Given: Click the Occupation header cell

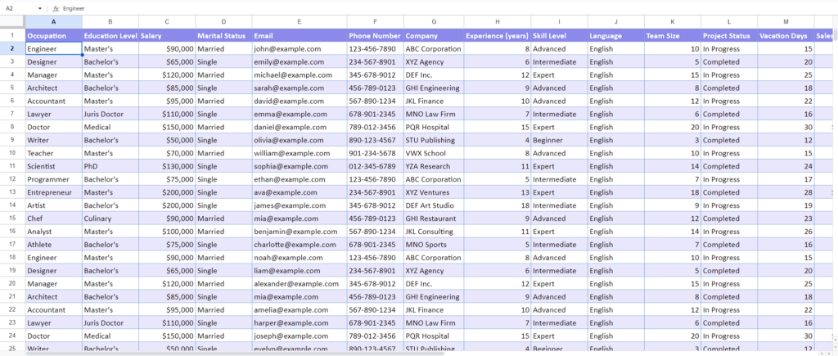Looking at the screenshot, I should (53, 36).
